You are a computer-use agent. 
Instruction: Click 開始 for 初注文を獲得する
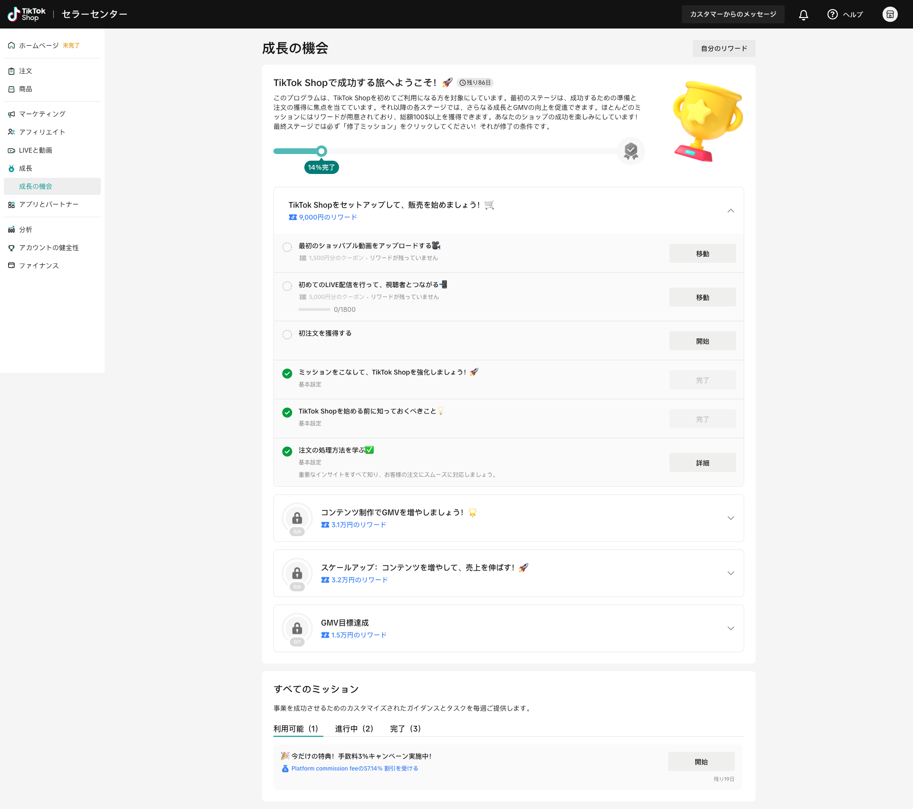703,341
